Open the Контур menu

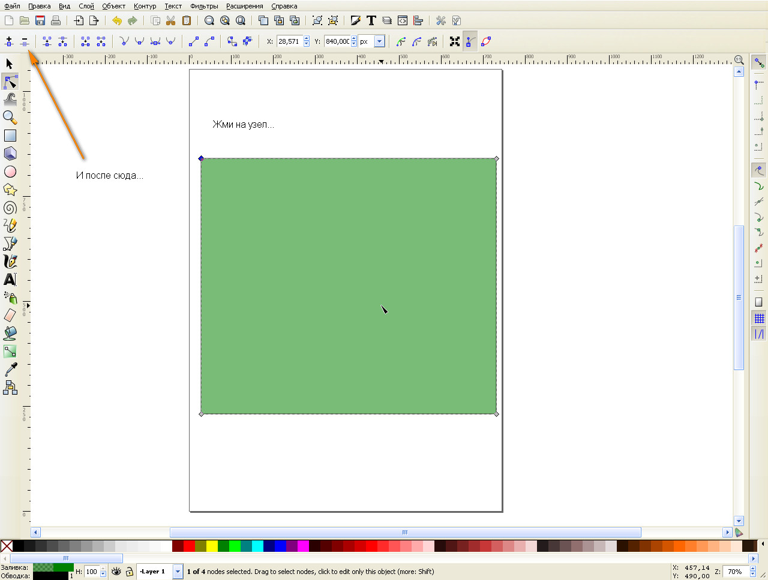tap(145, 6)
